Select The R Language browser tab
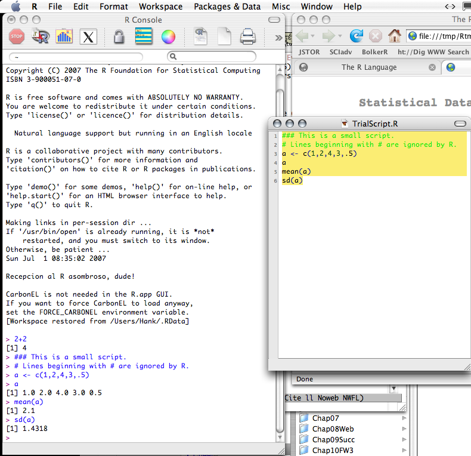Image resolution: width=471 pixels, height=456 pixels. [x=368, y=67]
